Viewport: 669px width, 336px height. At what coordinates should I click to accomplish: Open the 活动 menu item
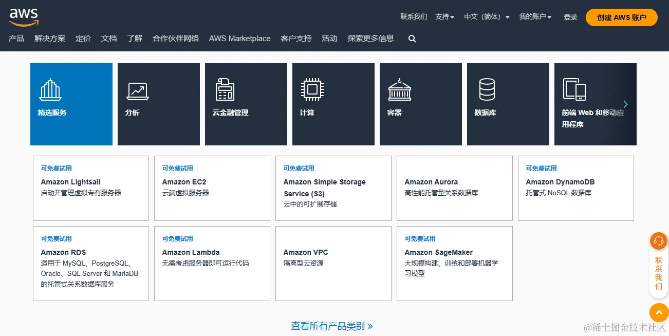tap(329, 39)
